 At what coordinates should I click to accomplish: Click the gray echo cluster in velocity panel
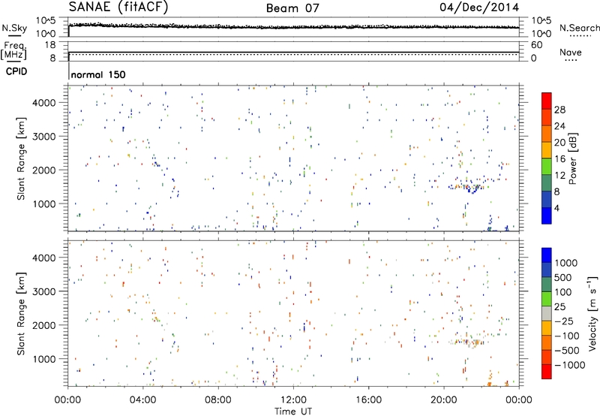(x=465, y=342)
